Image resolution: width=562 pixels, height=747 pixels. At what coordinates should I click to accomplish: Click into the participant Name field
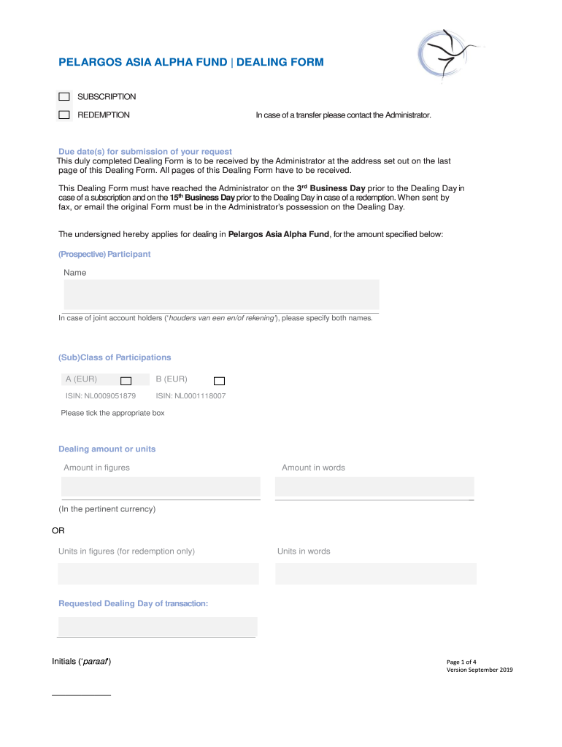pyautogui.click(x=221, y=295)
